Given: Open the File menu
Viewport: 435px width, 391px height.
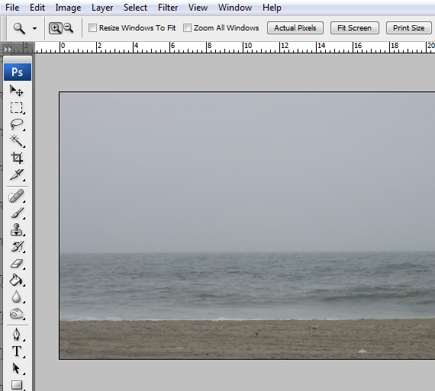Looking at the screenshot, I should (x=12, y=8).
